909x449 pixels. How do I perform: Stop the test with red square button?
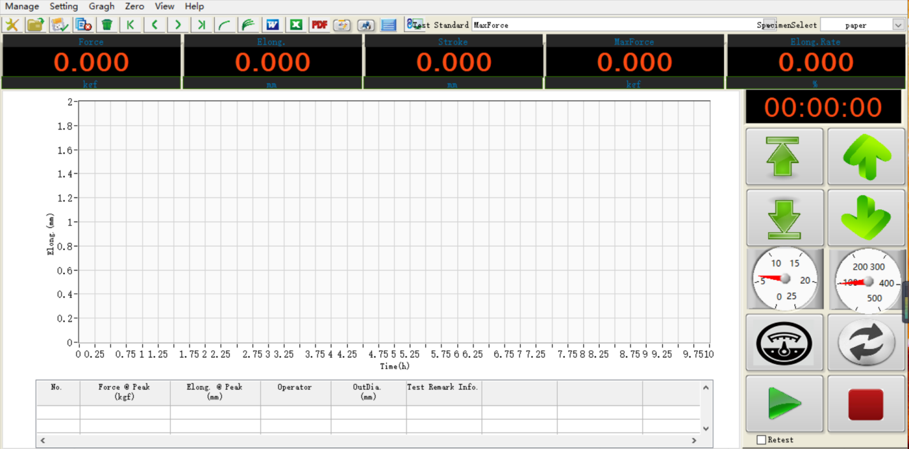click(x=865, y=404)
